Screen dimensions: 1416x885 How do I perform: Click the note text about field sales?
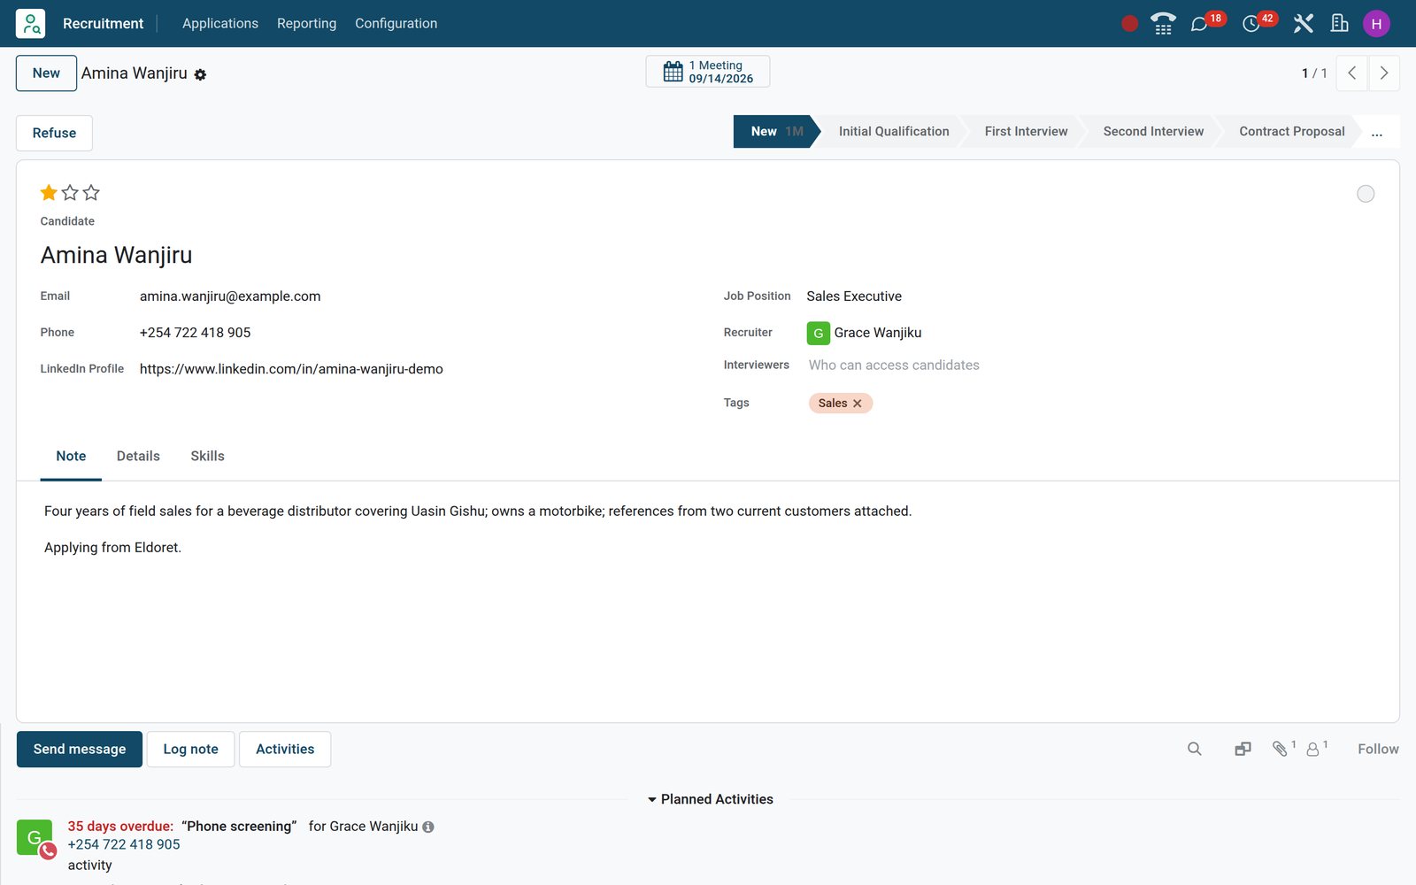(478, 512)
